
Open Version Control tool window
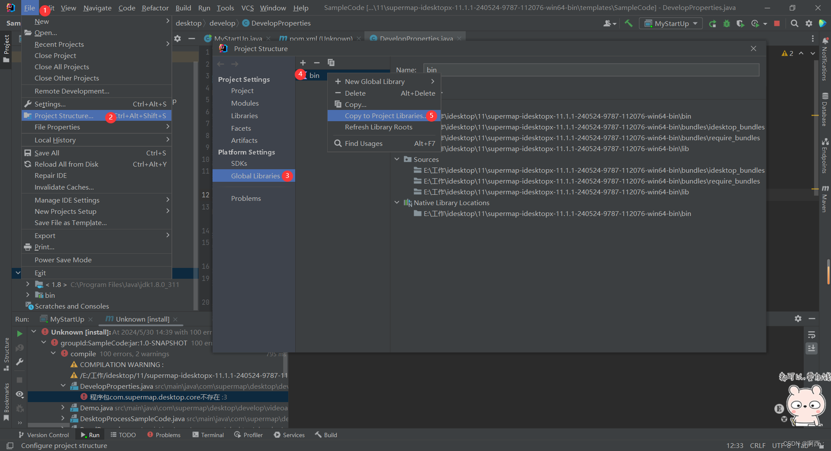(44, 435)
